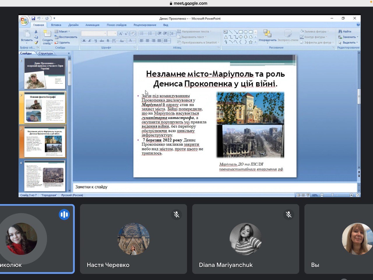373x280 pixels.
Task: Toggle bold (Ж) formatting
Action: 84,41
